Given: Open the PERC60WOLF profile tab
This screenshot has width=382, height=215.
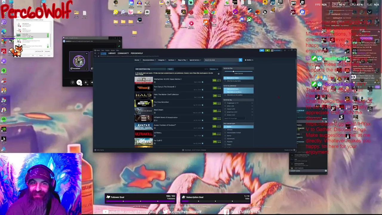Looking at the screenshot, I should 137,53.
